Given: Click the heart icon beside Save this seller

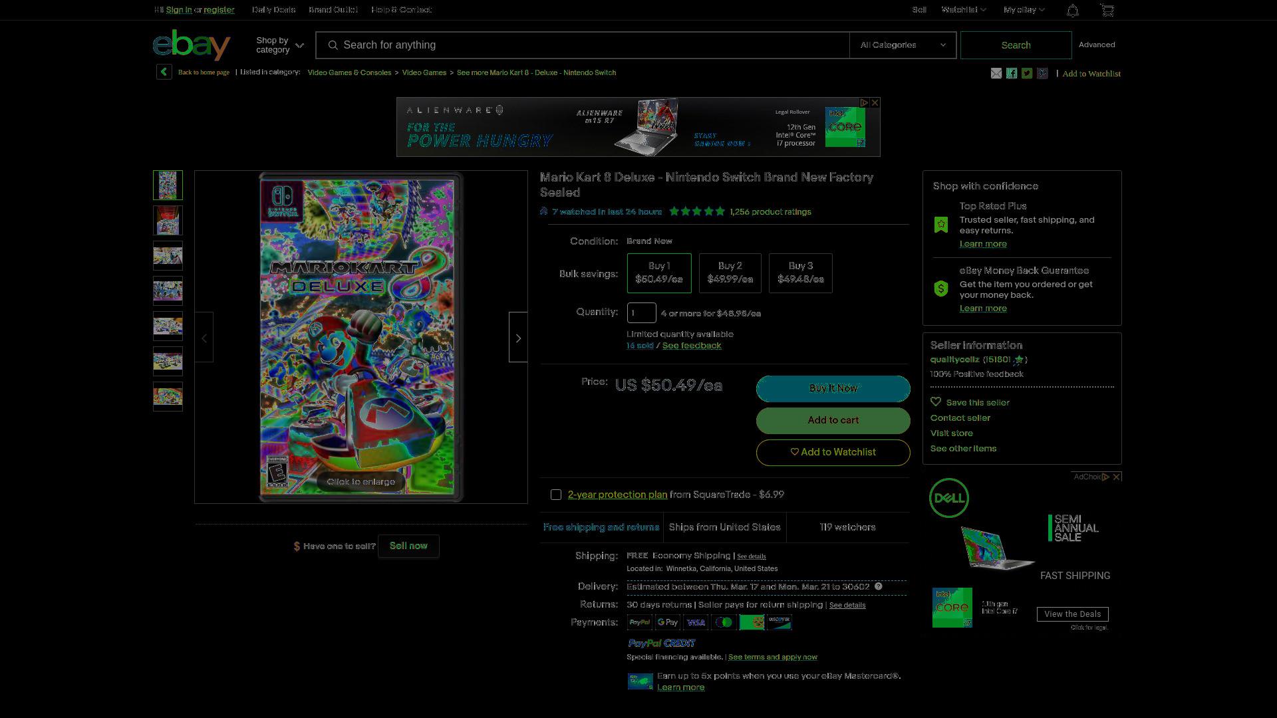Looking at the screenshot, I should click(936, 402).
